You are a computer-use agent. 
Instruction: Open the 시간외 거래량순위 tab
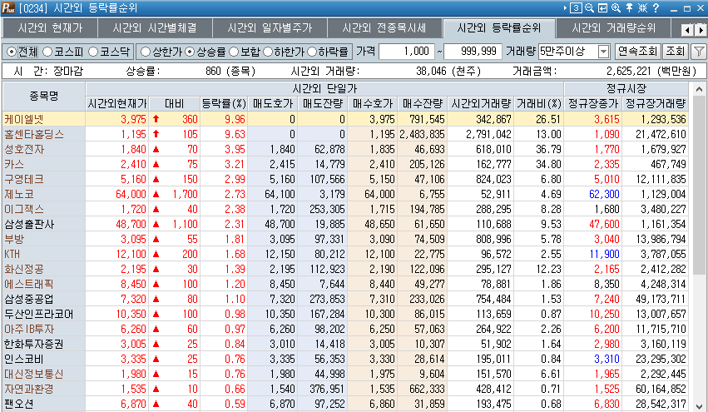614,28
